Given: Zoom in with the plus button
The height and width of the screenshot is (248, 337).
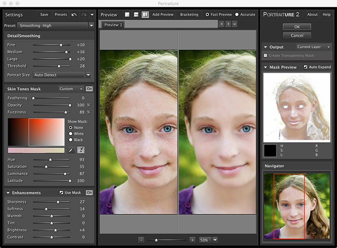Looking at the screenshot, I should pyautogui.click(x=192, y=240).
